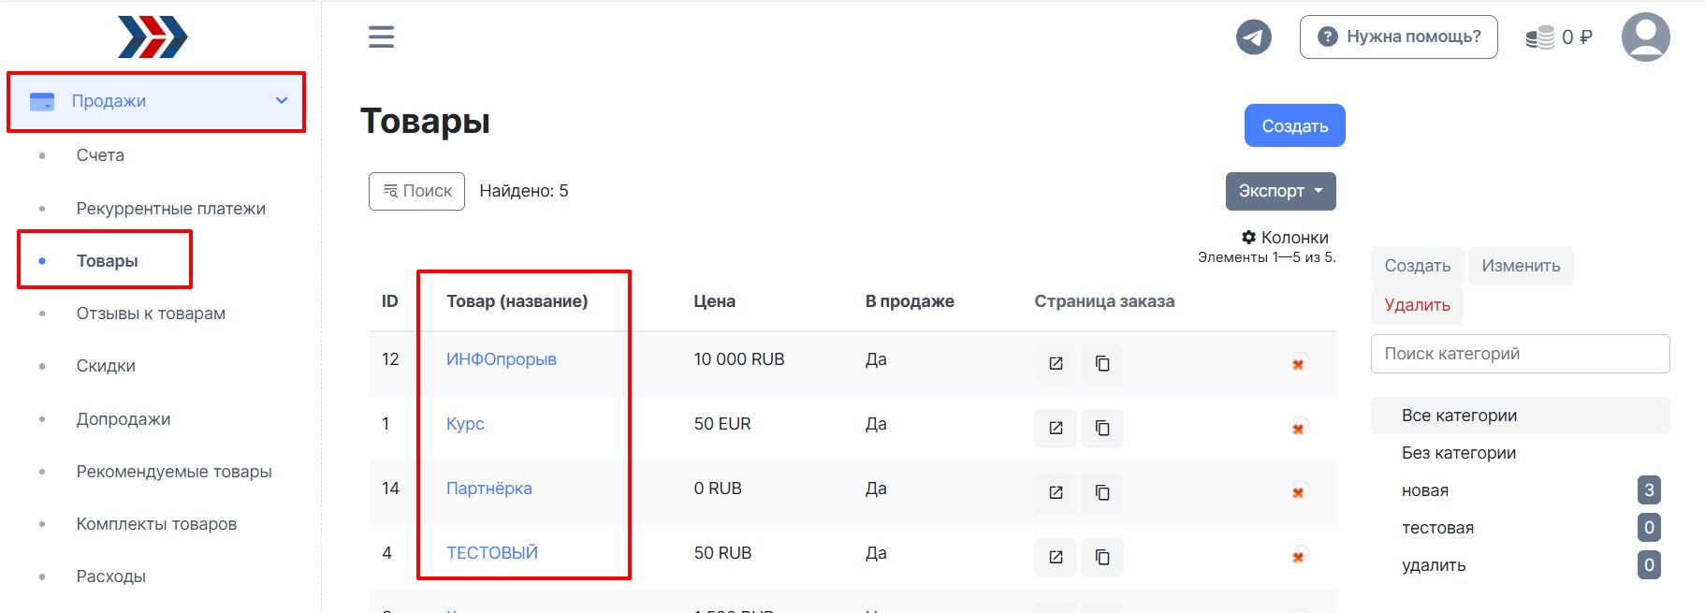
Task: Click the 10 000 RUB price cell
Action: [739, 359]
